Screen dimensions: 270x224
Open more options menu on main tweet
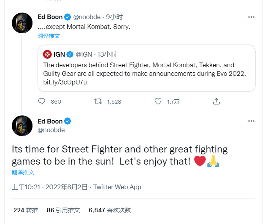[x=251, y=121]
